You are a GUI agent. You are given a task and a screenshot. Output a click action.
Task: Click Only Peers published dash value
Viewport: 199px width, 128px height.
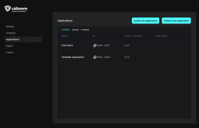pyautogui.click(x=156, y=45)
